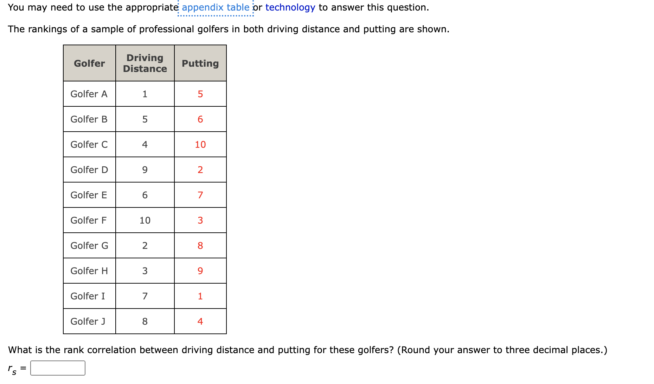Select the Putting column header
Image resolution: width=654 pixels, height=384 pixels.
(x=200, y=63)
